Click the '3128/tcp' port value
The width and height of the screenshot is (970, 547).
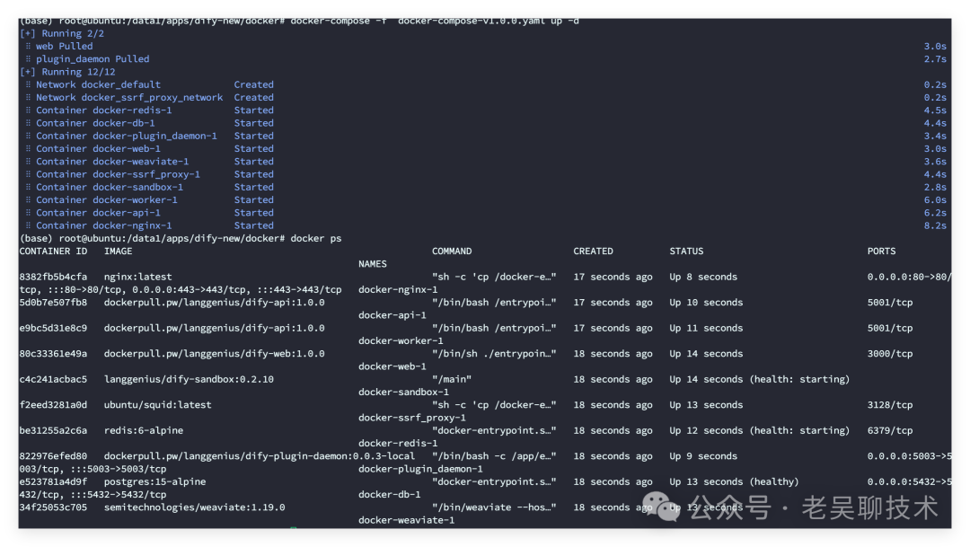(x=889, y=405)
